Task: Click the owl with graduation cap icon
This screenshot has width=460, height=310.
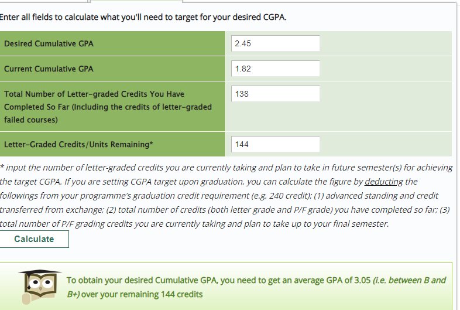Action: click(38, 287)
